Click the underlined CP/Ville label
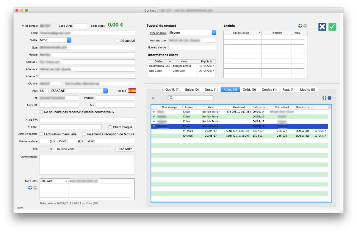 point(33,84)
